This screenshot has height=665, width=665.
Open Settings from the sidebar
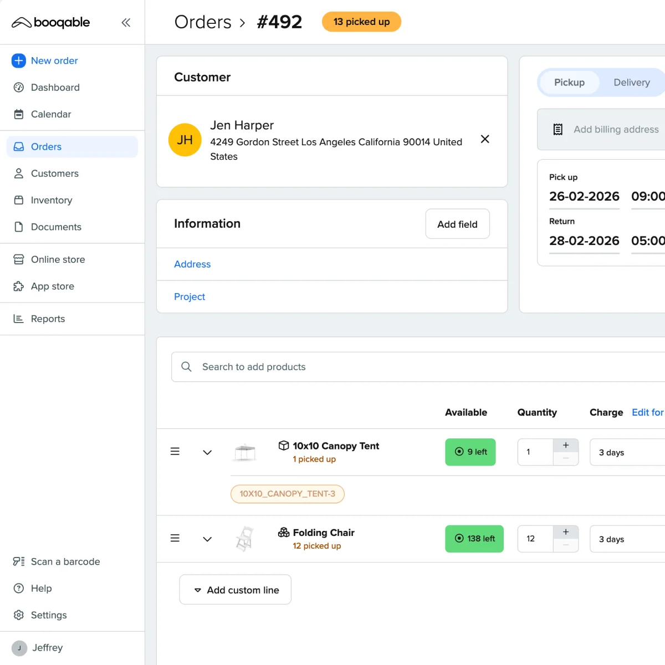49,615
